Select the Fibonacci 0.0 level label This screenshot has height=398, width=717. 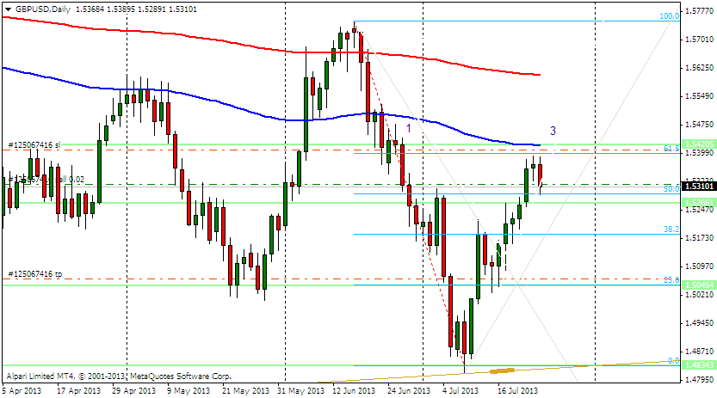673,360
